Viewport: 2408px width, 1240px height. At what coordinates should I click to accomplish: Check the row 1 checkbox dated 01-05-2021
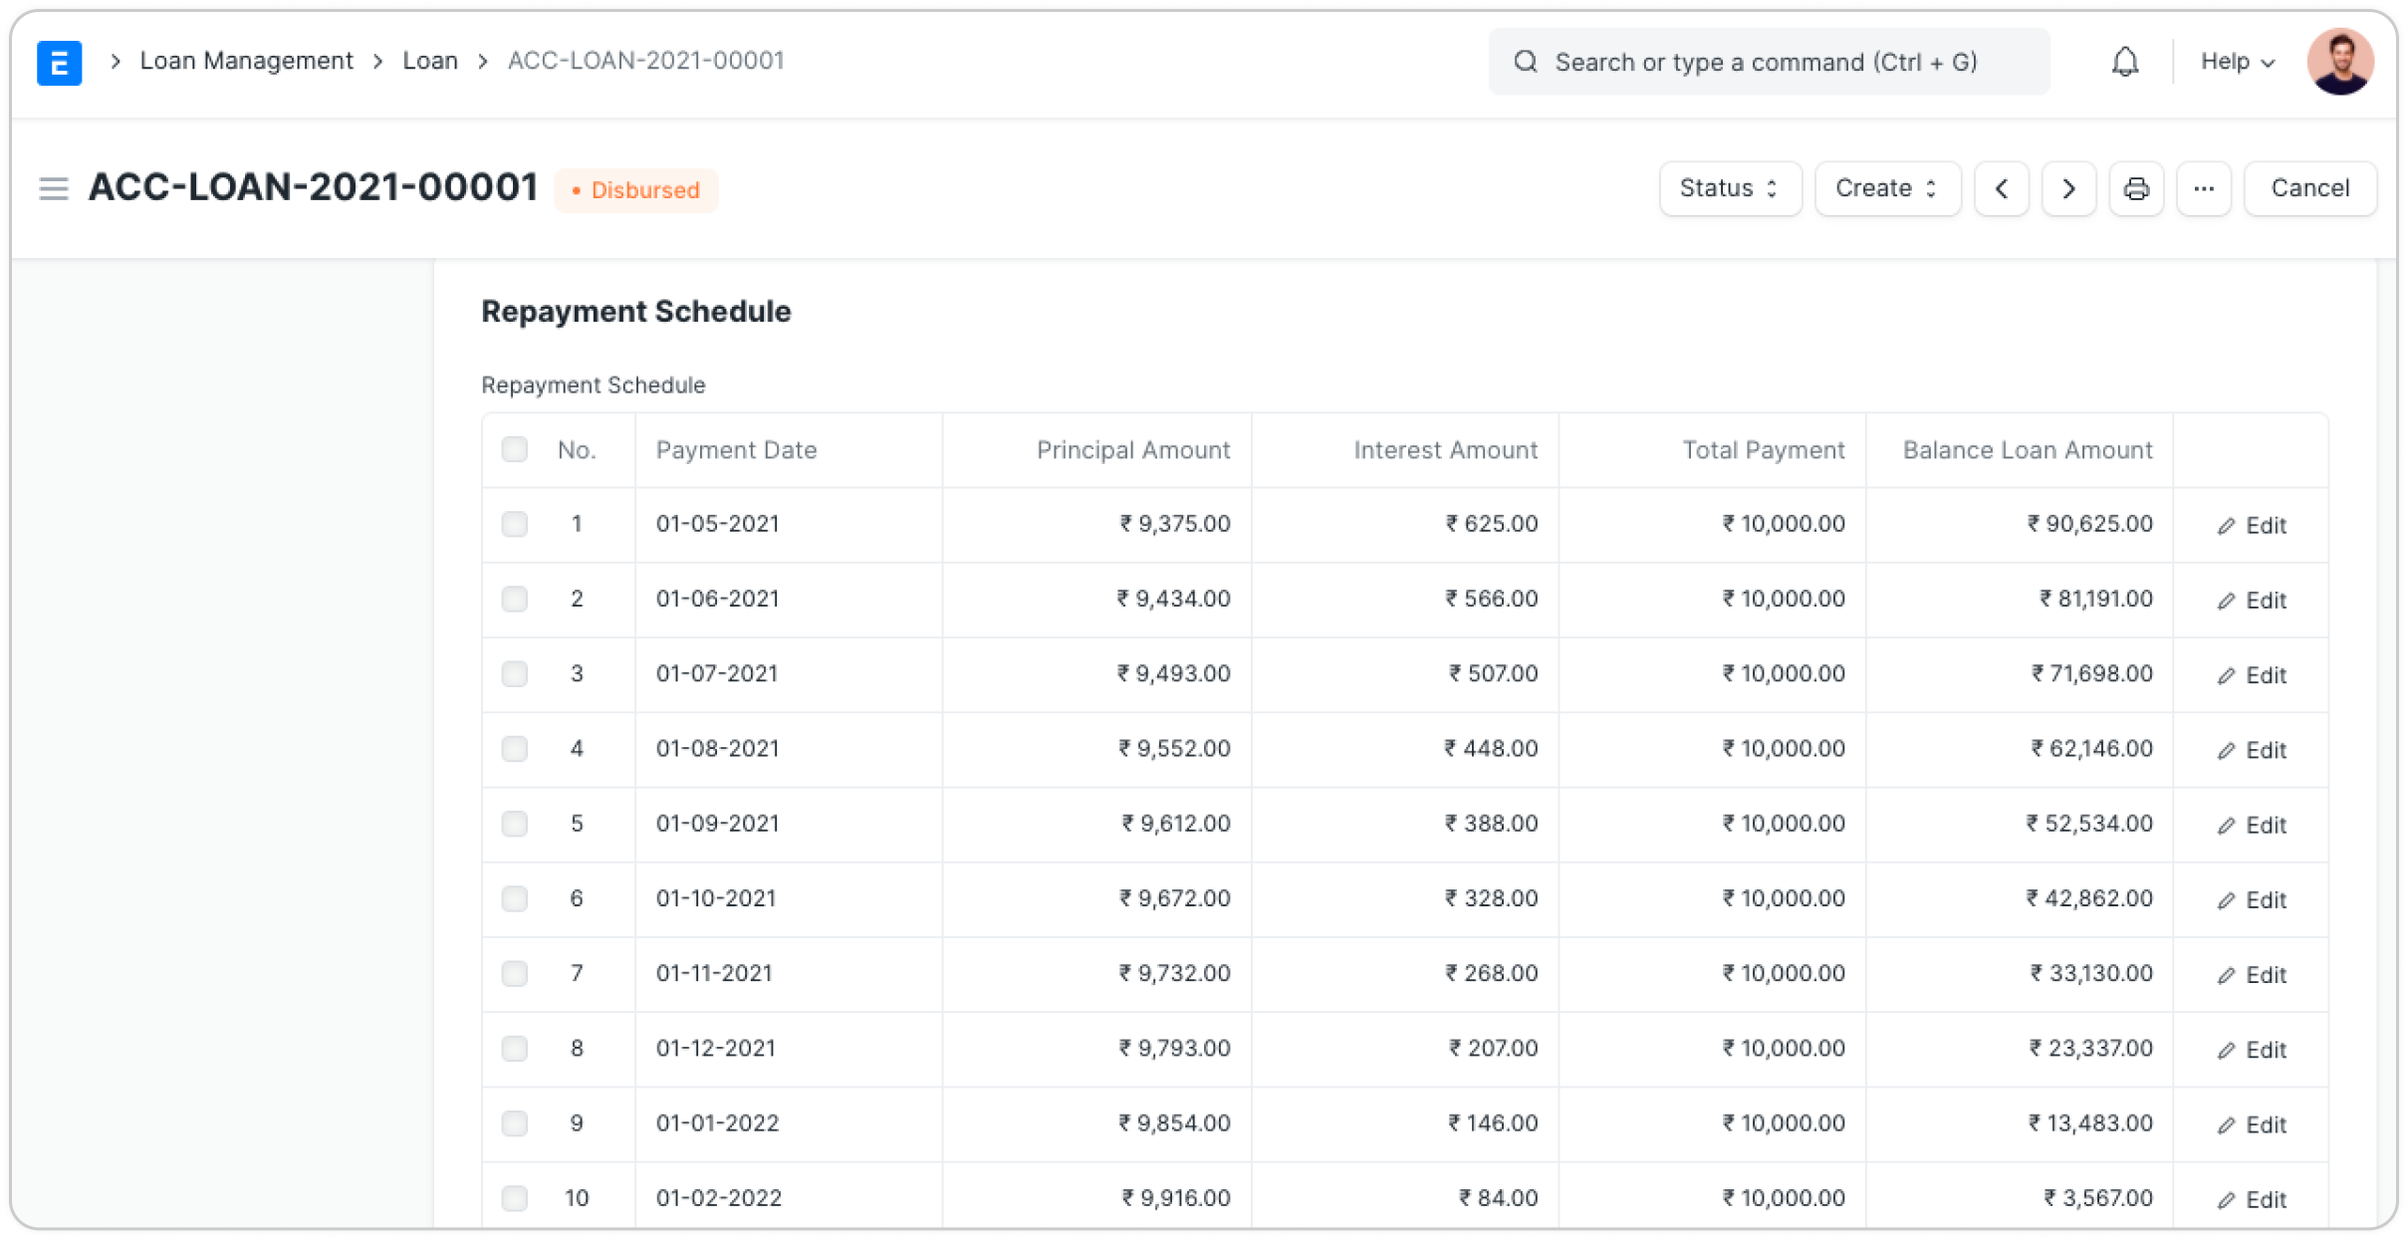pos(515,524)
